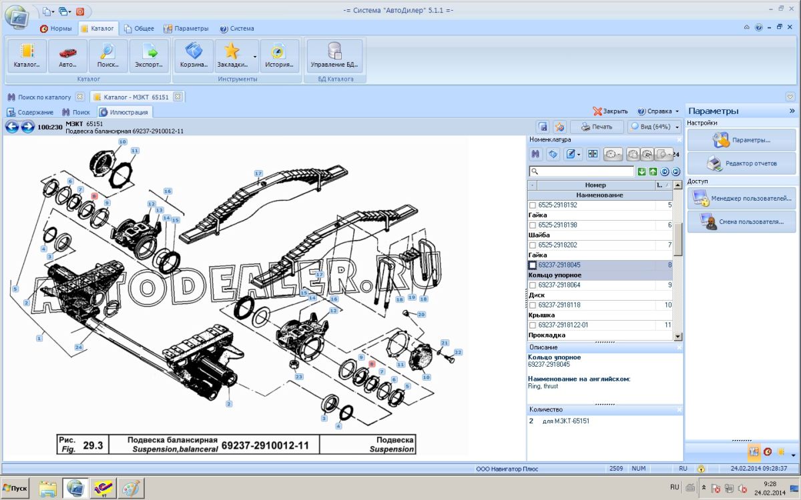Open Paint from the taskbar
Image resolution: width=801 pixels, height=500 pixels.
(130, 489)
